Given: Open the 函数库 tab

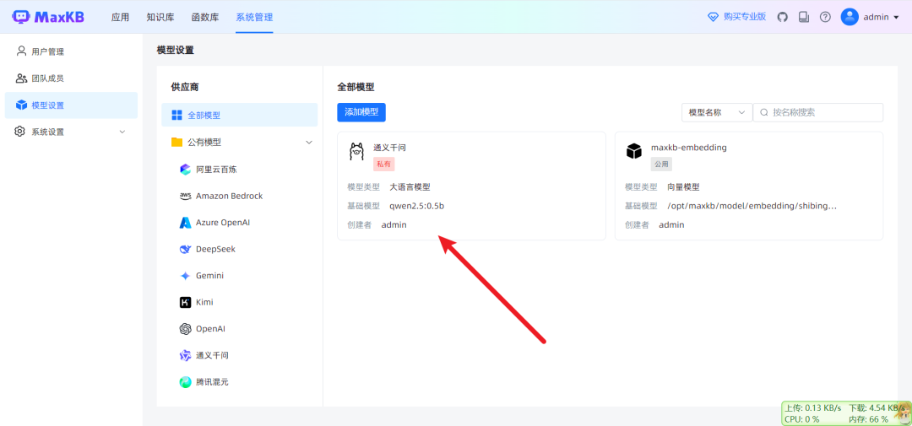Looking at the screenshot, I should [205, 17].
